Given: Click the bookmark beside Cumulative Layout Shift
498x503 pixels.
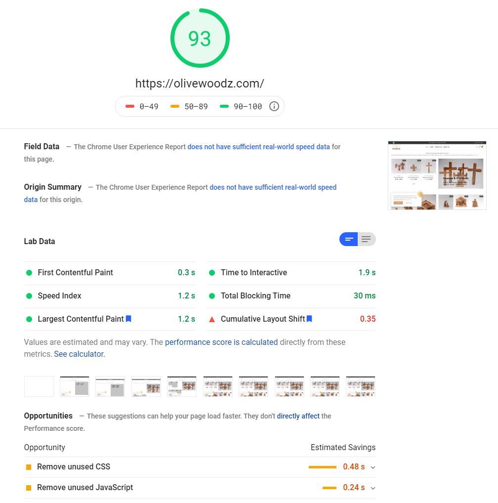Looking at the screenshot, I should [309, 319].
